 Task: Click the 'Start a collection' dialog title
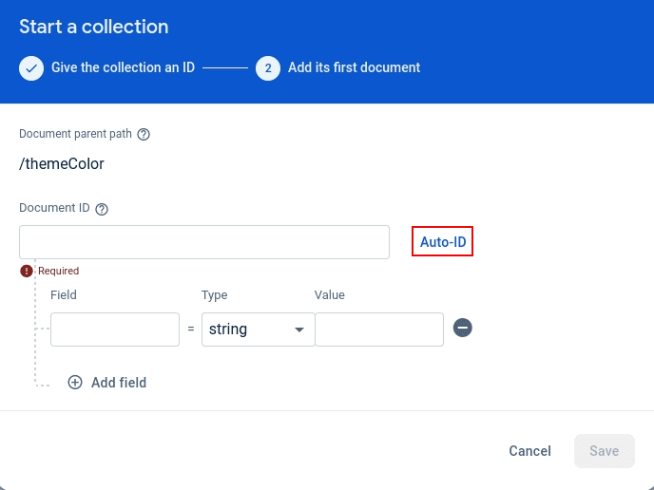tap(94, 27)
